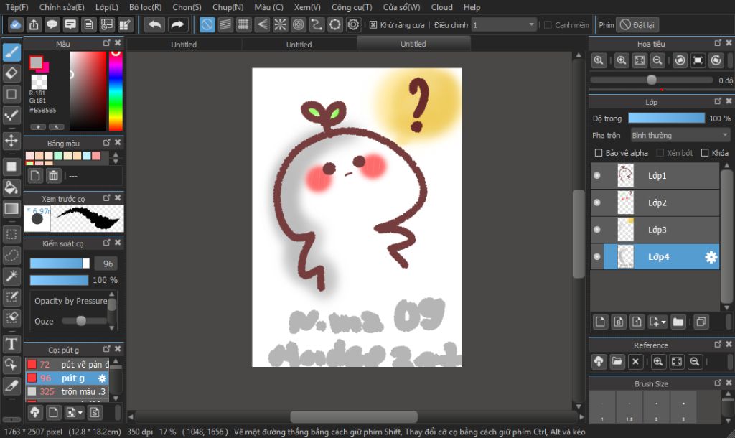Select the Text tool
The width and height of the screenshot is (735, 438).
11,344
